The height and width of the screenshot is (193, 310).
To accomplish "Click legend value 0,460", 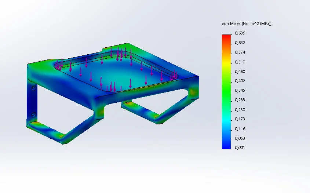I will click(x=240, y=72).
